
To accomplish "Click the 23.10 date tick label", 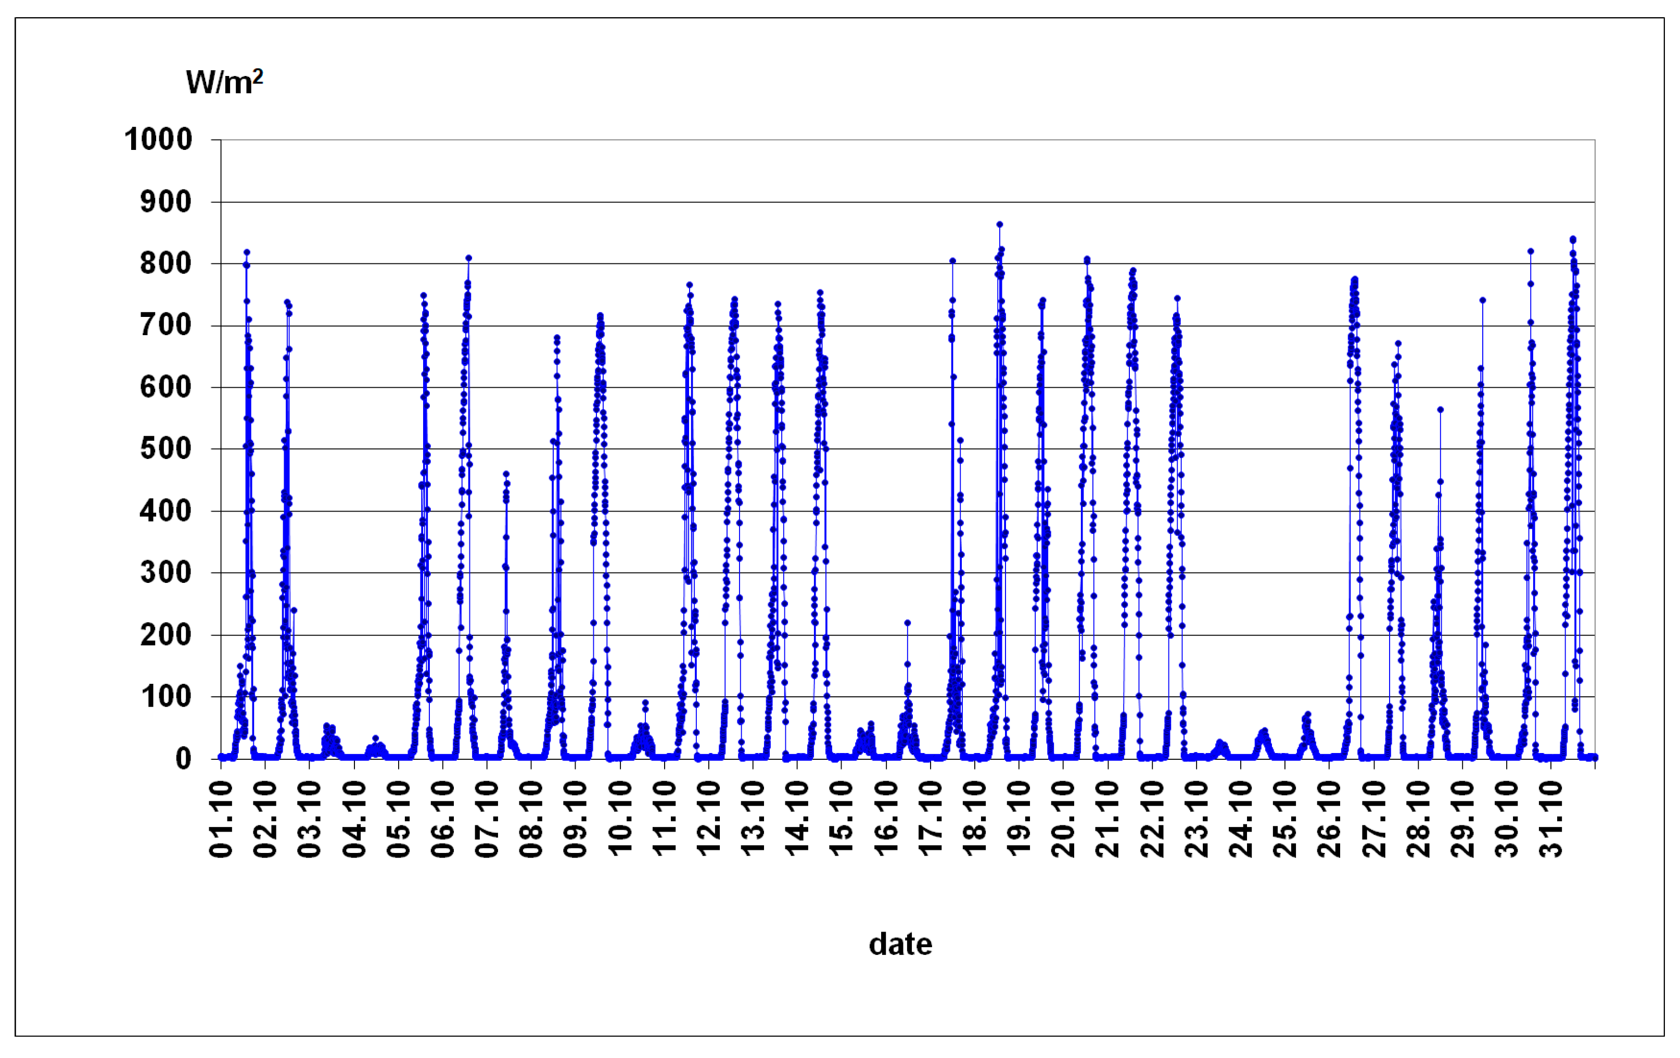I will click(x=1196, y=820).
